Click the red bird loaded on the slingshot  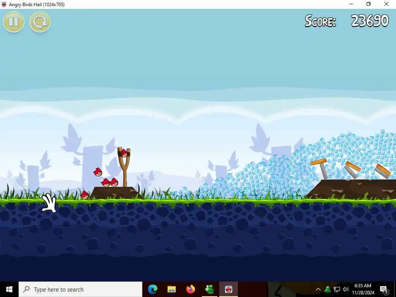[x=124, y=153]
